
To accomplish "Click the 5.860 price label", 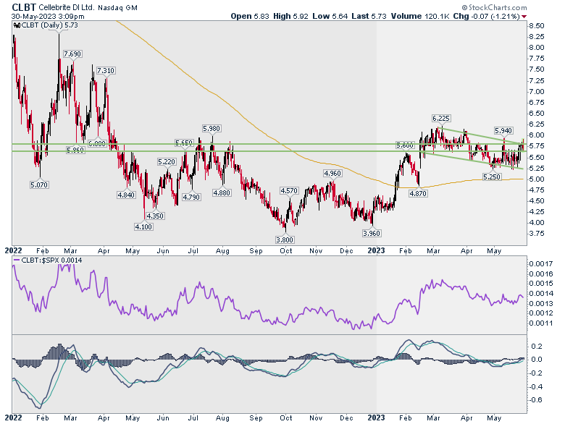I will [75, 150].
